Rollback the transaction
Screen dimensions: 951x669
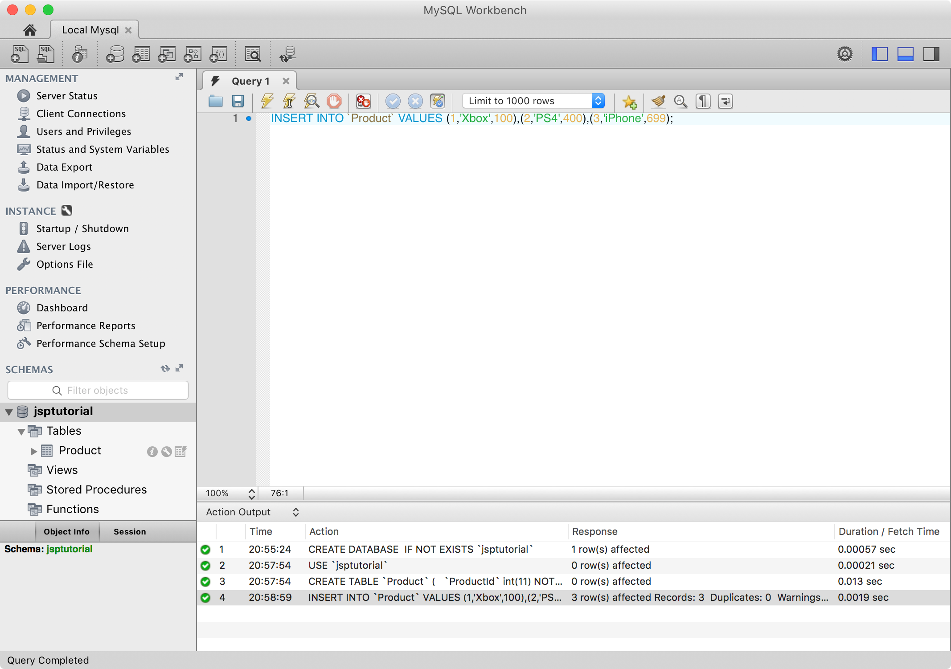[415, 101]
